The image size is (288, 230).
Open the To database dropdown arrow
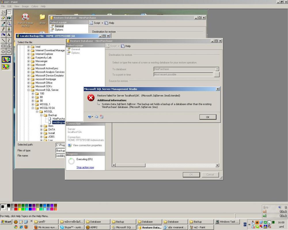point(217,69)
